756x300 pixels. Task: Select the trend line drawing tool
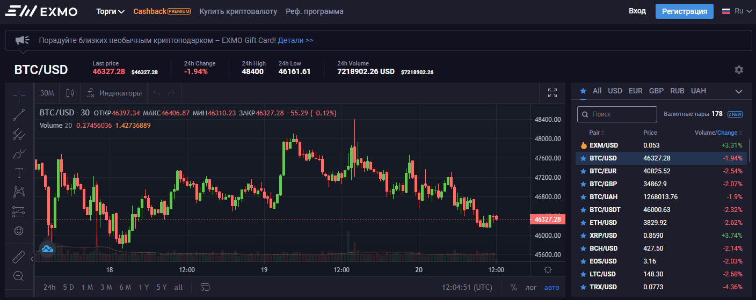click(x=19, y=114)
